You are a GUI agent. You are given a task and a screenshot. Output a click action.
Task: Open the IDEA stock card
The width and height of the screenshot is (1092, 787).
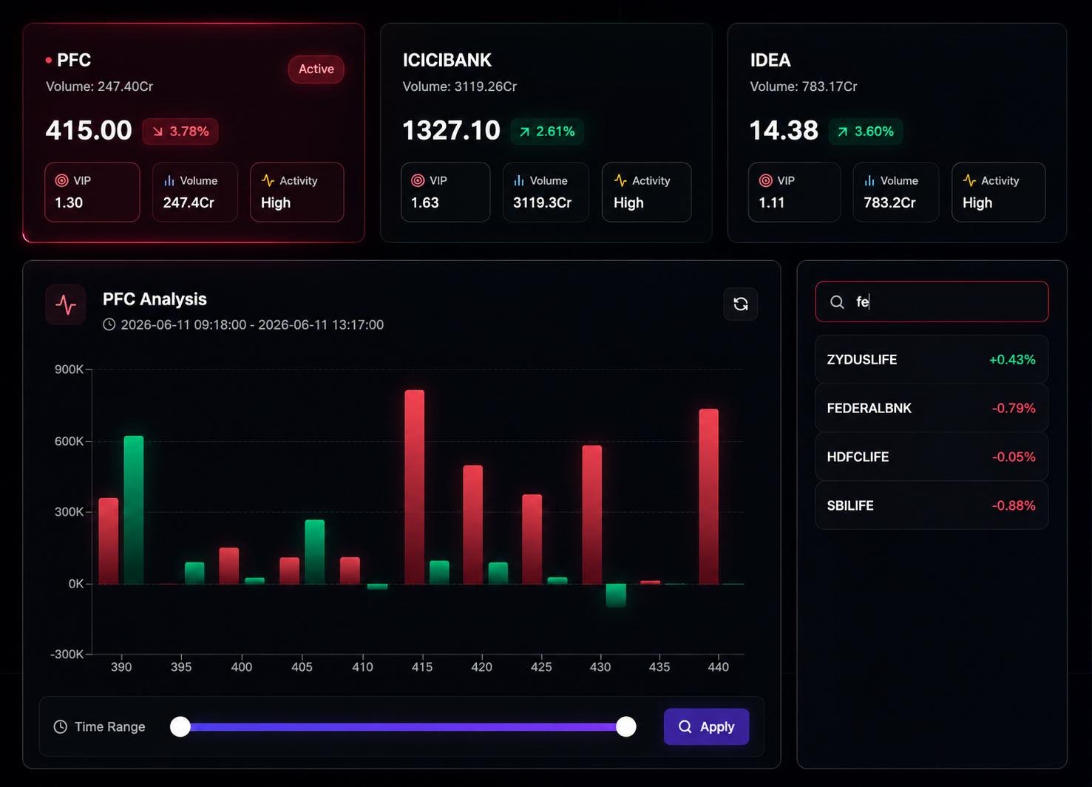(x=897, y=133)
